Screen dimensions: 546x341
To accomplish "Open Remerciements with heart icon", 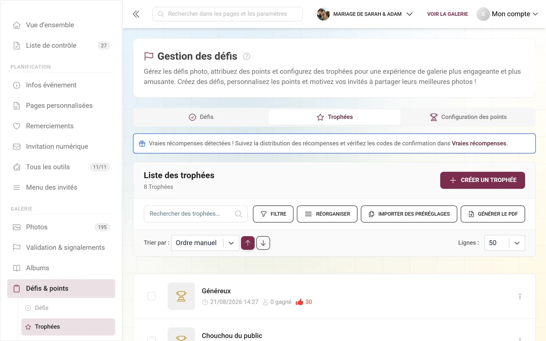I will click(61, 126).
